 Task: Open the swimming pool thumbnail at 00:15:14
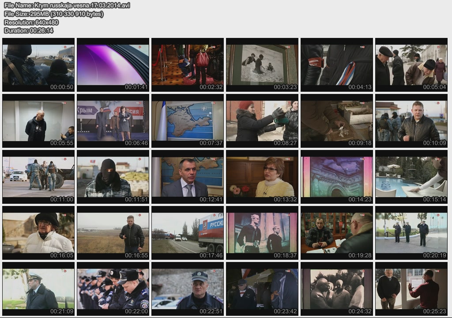tap(411, 176)
